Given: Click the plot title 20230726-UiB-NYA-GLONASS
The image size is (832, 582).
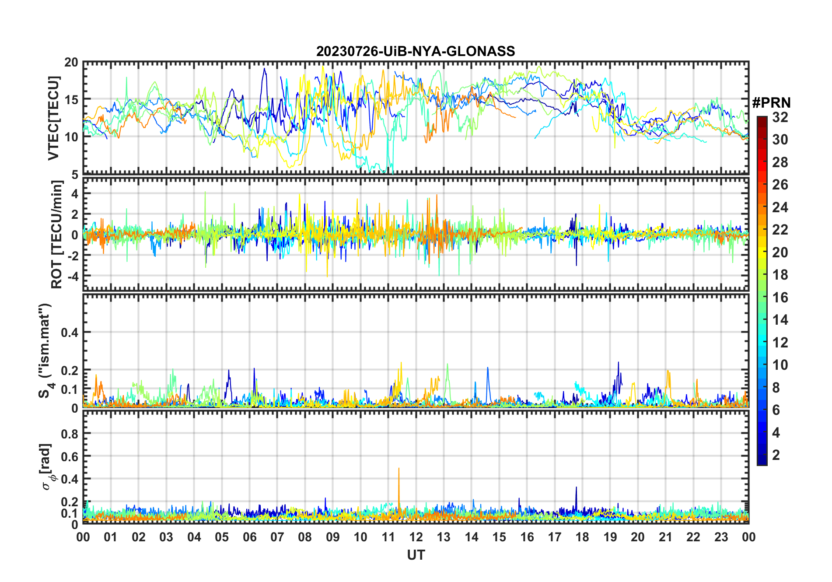Looking at the screenshot, I should point(416,51).
